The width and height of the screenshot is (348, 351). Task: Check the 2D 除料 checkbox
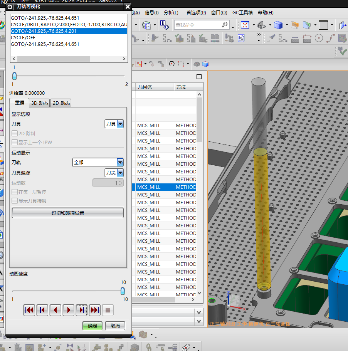pyautogui.click(x=15, y=133)
